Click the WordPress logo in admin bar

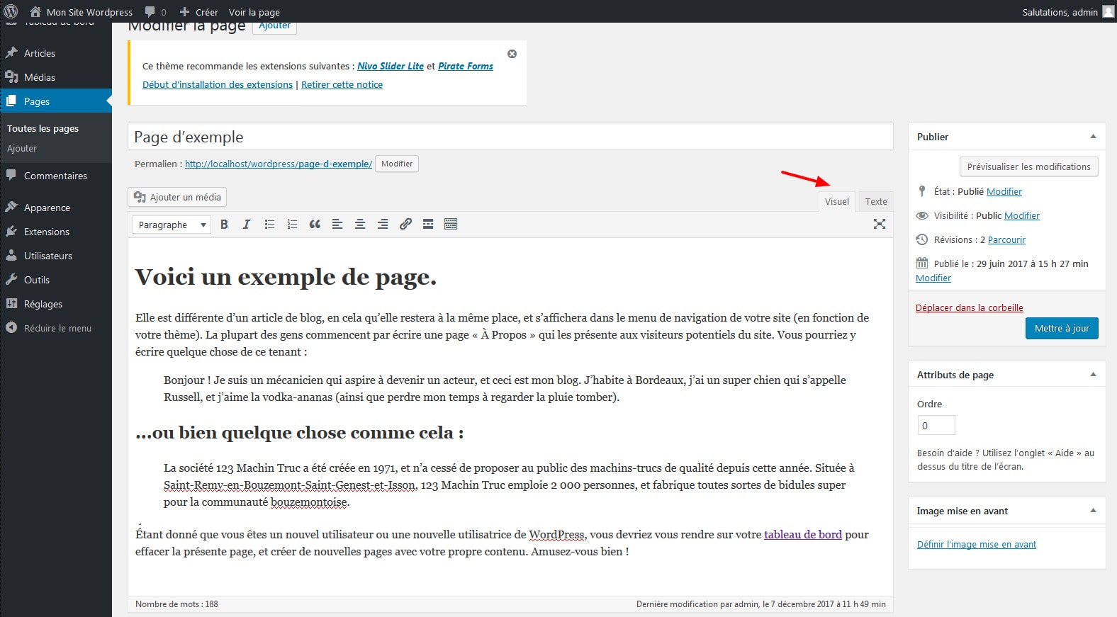11,11
